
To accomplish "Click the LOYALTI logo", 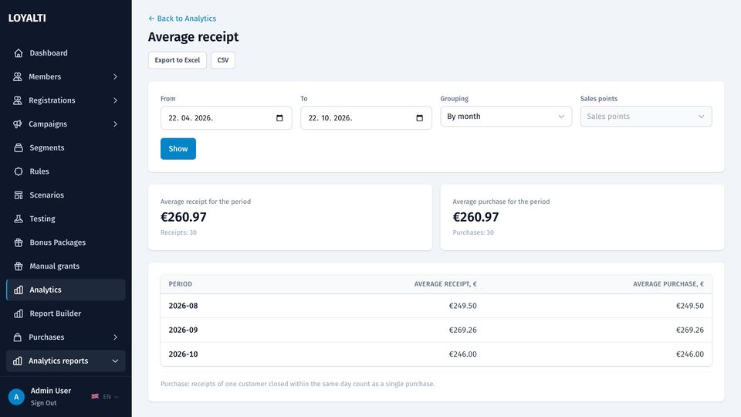I will pos(27,18).
